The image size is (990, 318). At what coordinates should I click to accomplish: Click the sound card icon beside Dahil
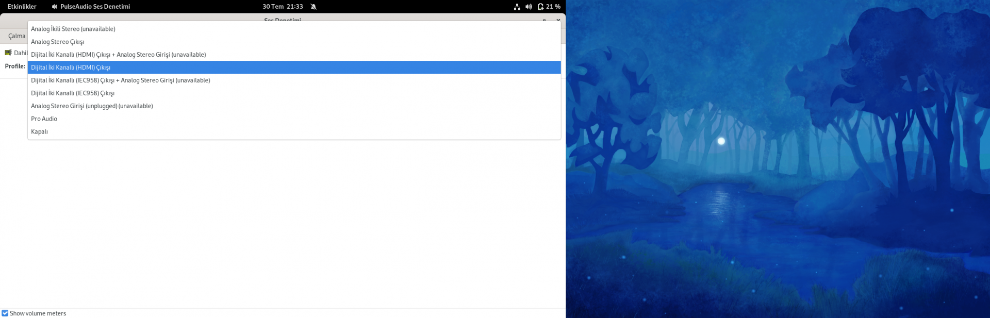pyautogui.click(x=8, y=53)
